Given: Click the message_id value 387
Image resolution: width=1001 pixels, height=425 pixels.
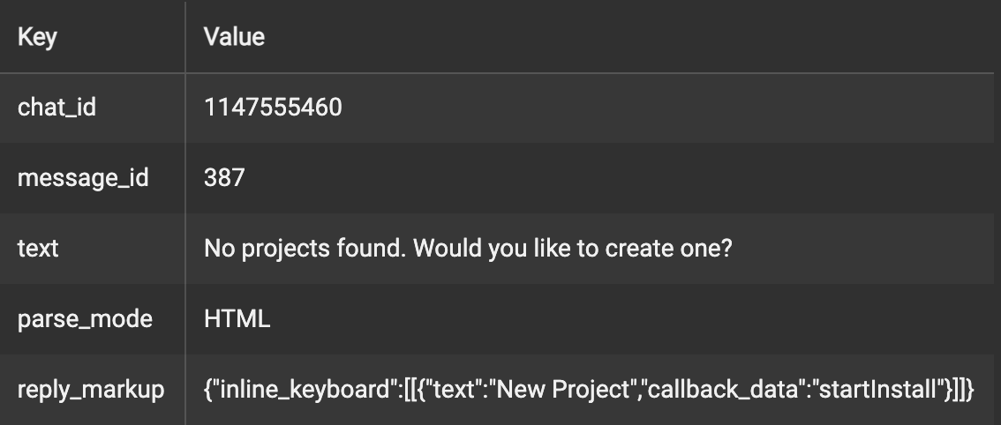Looking at the screenshot, I should click(225, 178).
